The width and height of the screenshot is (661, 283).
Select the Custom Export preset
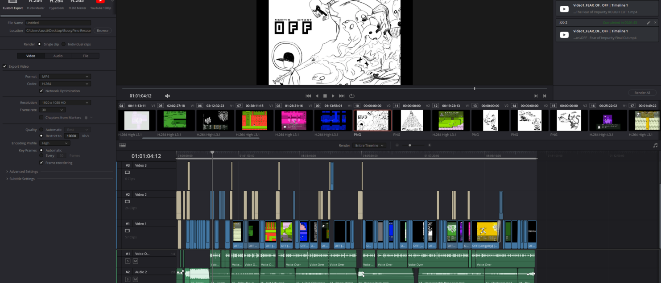pos(12,4)
